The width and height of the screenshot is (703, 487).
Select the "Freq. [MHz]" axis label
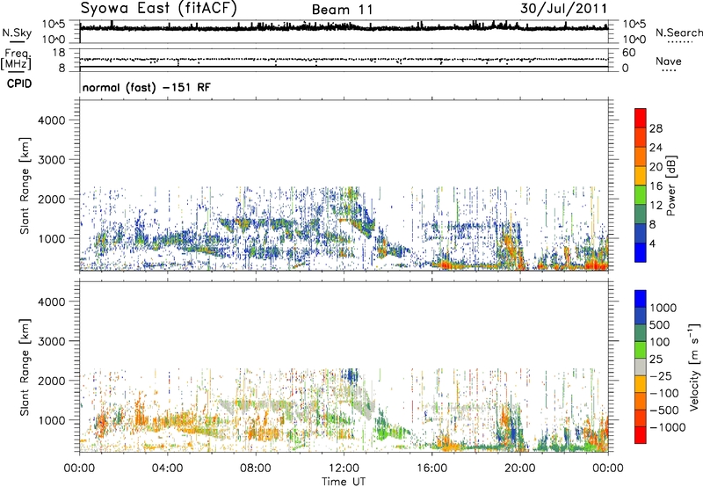tap(16, 60)
